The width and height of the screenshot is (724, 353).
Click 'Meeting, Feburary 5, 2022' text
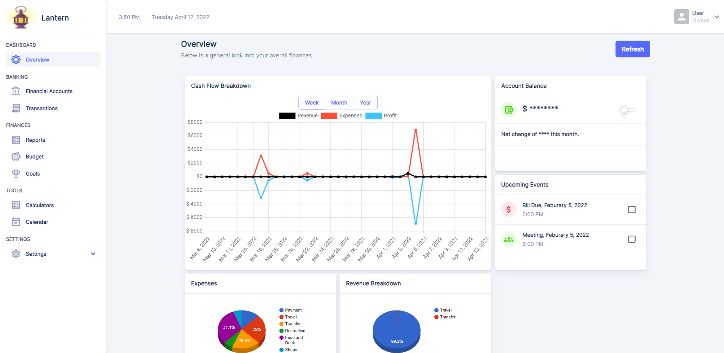pyautogui.click(x=555, y=235)
